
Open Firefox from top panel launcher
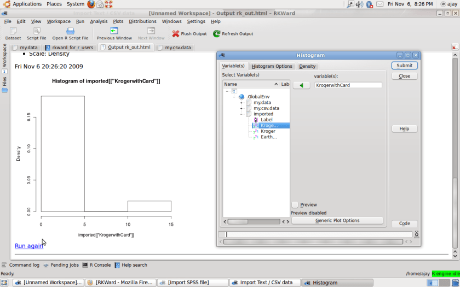coord(91,4)
